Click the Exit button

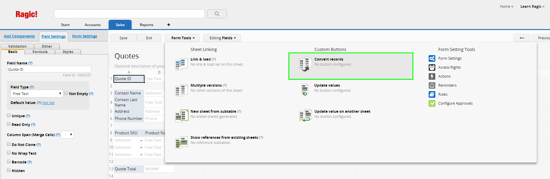pyautogui.click(x=149, y=38)
